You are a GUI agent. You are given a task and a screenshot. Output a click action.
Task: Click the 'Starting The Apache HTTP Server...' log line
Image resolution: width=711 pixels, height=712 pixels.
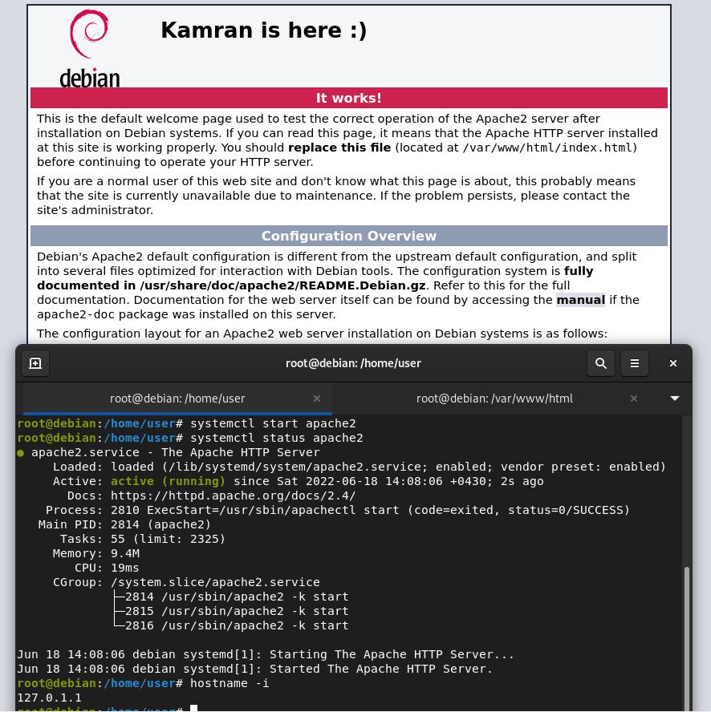point(266,655)
